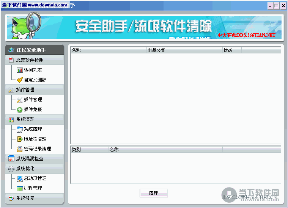Screen dimensions: 288x208
Task: Click the 系统清理 calendar icon under 系统清理
Action: pos(20,129)
